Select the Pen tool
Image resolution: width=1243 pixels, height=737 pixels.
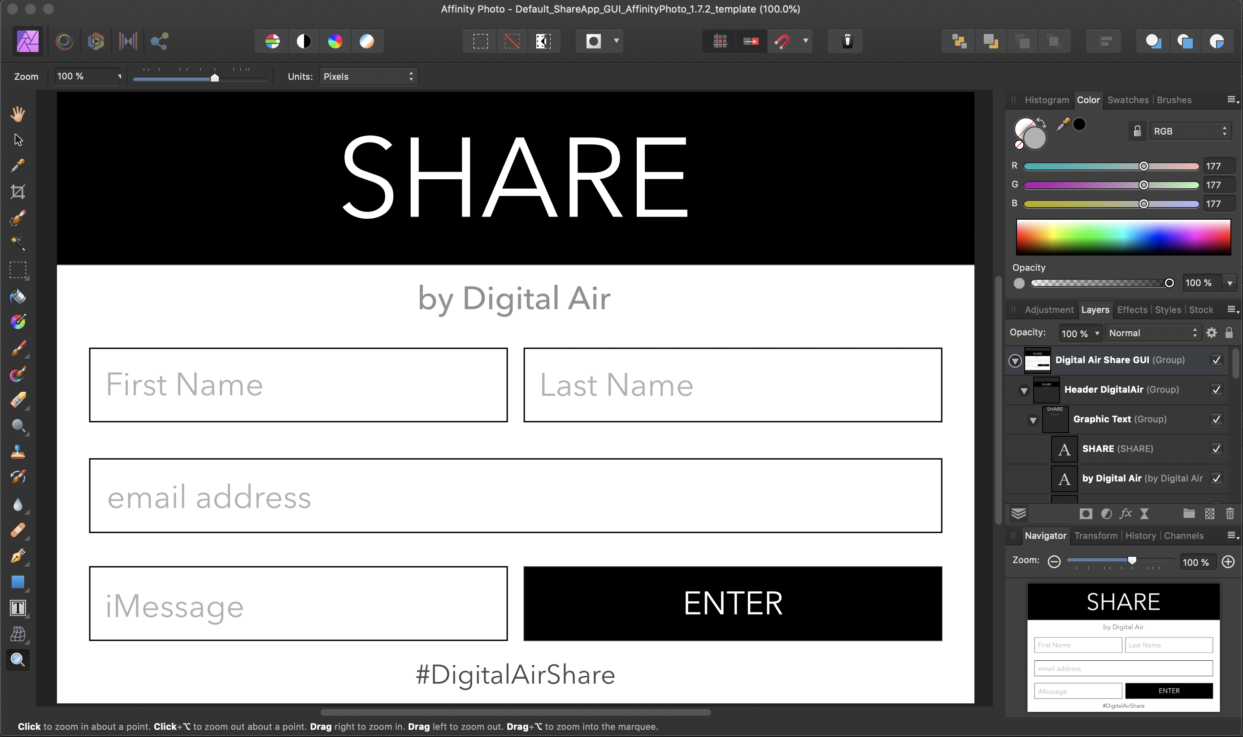coord(18,555)
